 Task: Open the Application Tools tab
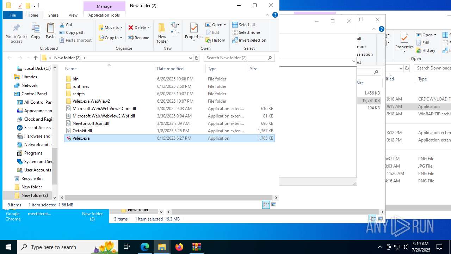pos(104,15)
